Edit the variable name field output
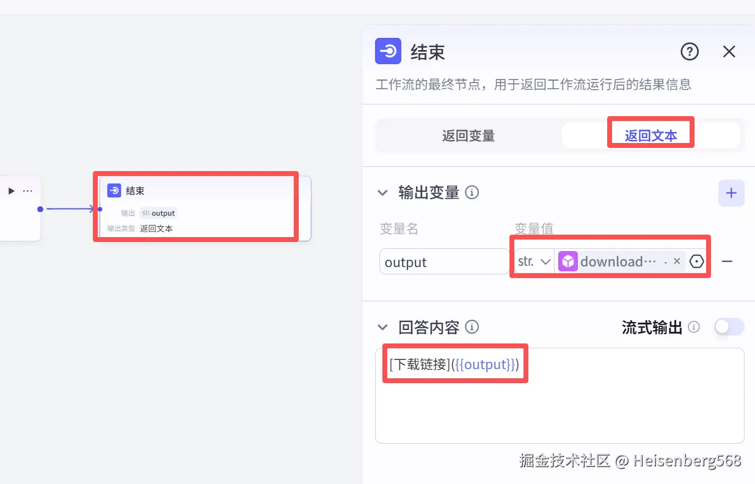This screenshot has width=755, height=484. tap(444, 262)
